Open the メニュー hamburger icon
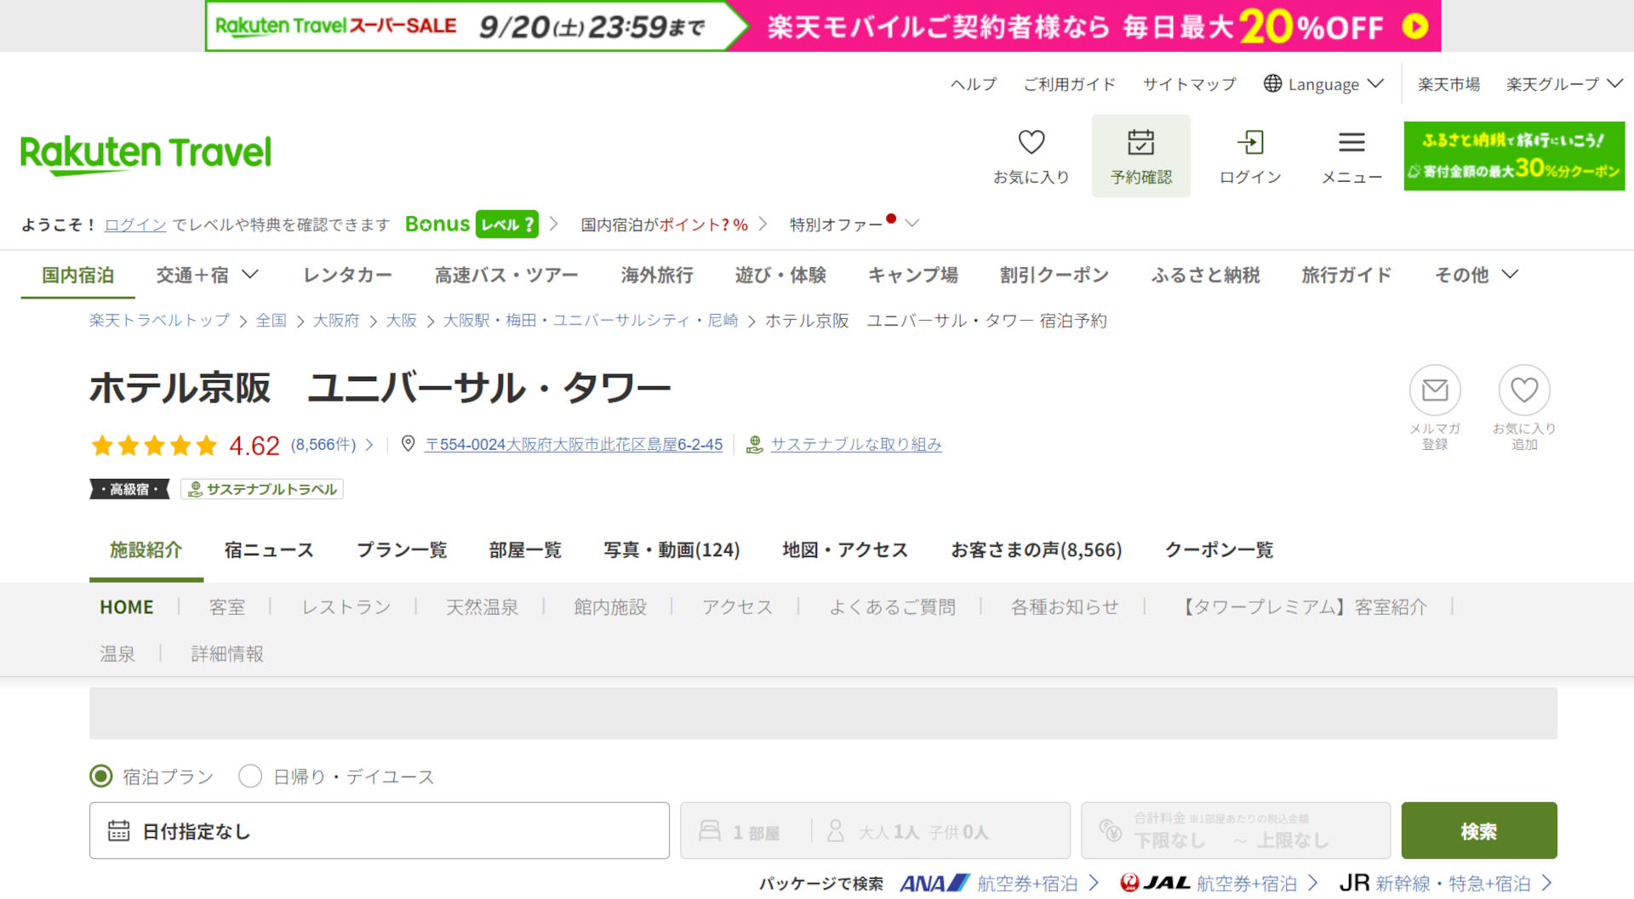Viewport: 1634px width, 899px height. [1351, 143]
